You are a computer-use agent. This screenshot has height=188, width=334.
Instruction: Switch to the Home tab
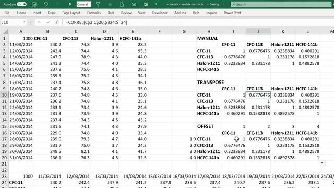pos(21,13)
